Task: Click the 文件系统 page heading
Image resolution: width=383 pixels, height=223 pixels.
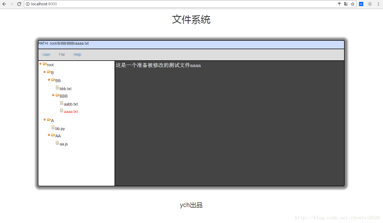Action: [x=191, y=20]
